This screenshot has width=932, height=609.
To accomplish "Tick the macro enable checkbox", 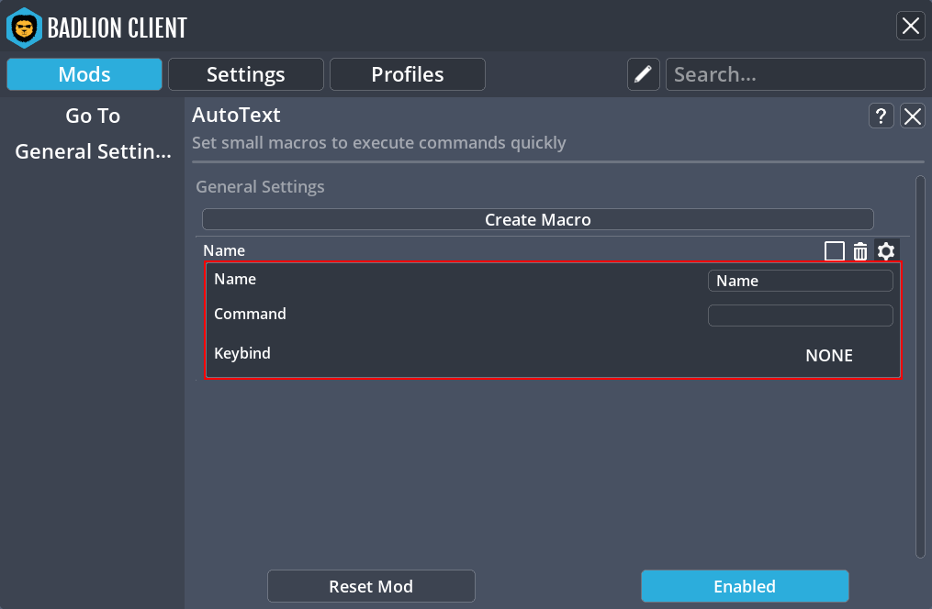I will (x=835, y=251).
